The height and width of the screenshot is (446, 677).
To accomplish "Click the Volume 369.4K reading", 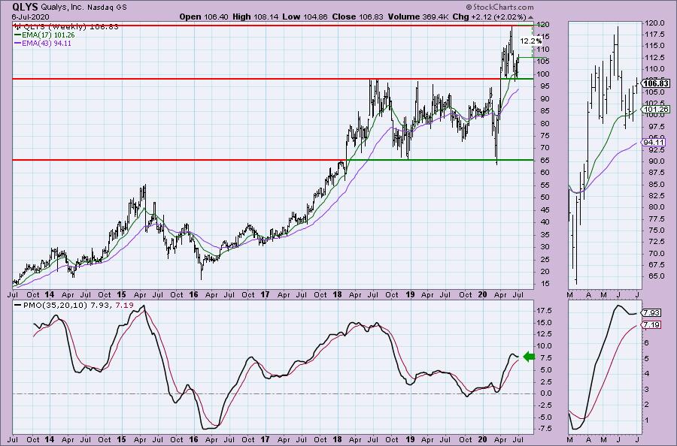I will (x=418, y=17).
